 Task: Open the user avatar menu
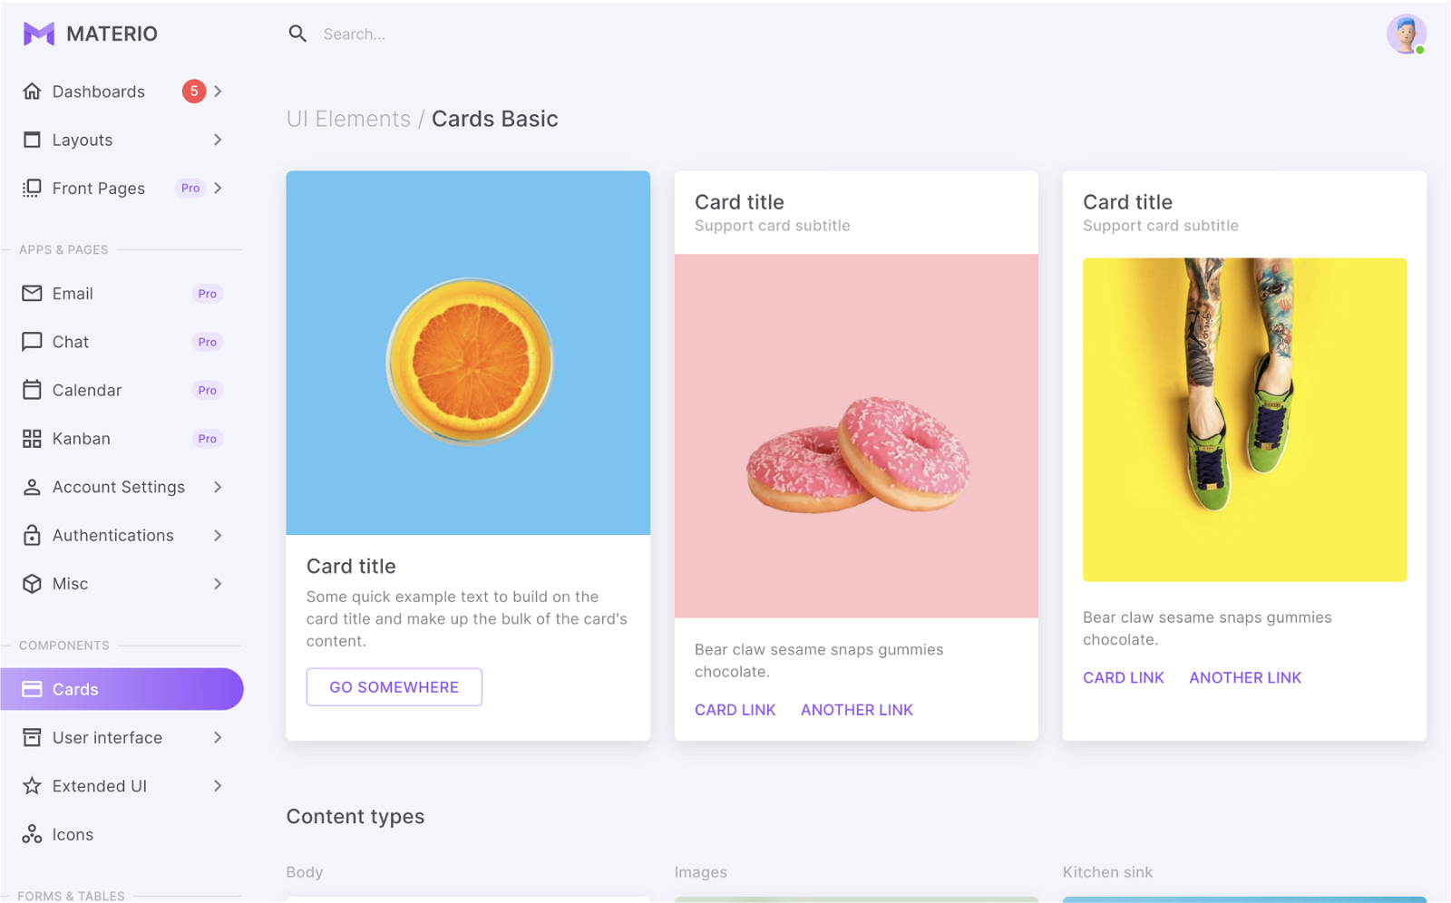pyautogui.click(x=1406, y=34)
